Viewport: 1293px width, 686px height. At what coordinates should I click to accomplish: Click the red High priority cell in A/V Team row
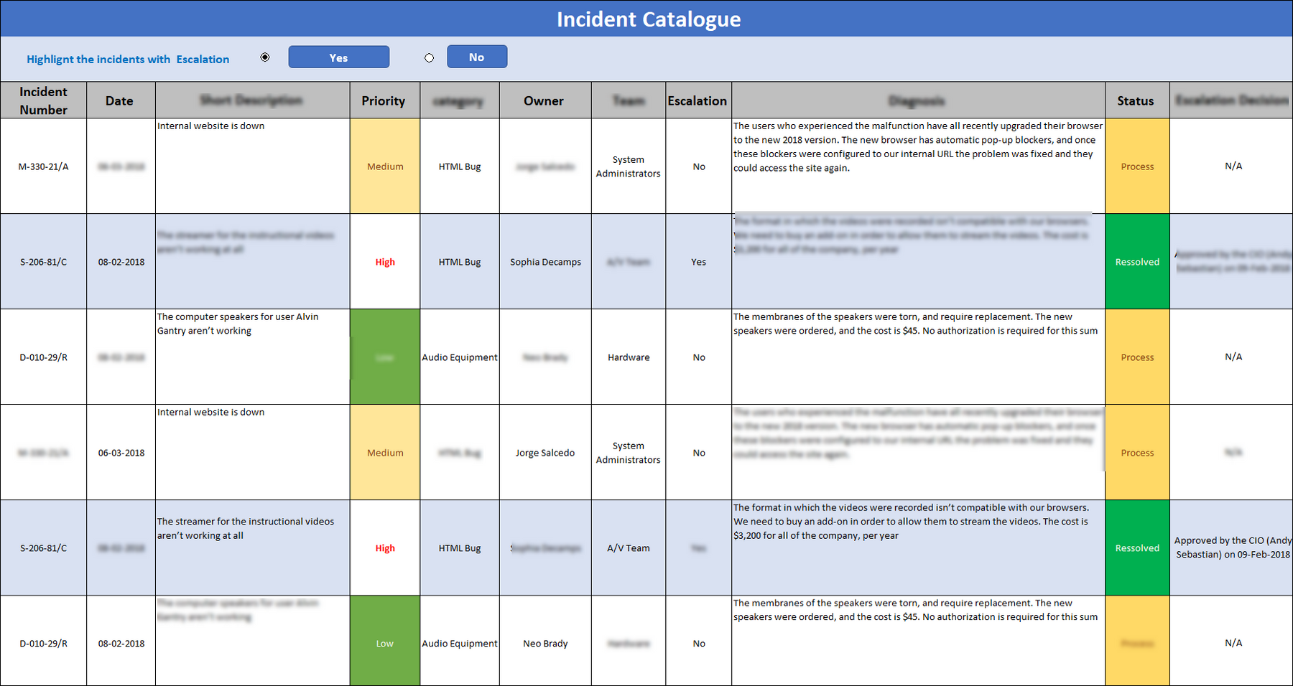click(x=385, y=548)
